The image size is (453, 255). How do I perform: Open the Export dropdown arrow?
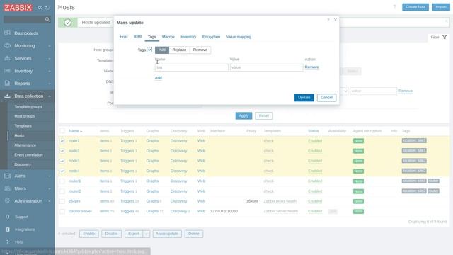click(147, 234)
